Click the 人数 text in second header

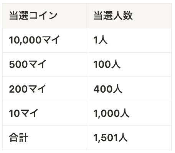click(123, 16)
